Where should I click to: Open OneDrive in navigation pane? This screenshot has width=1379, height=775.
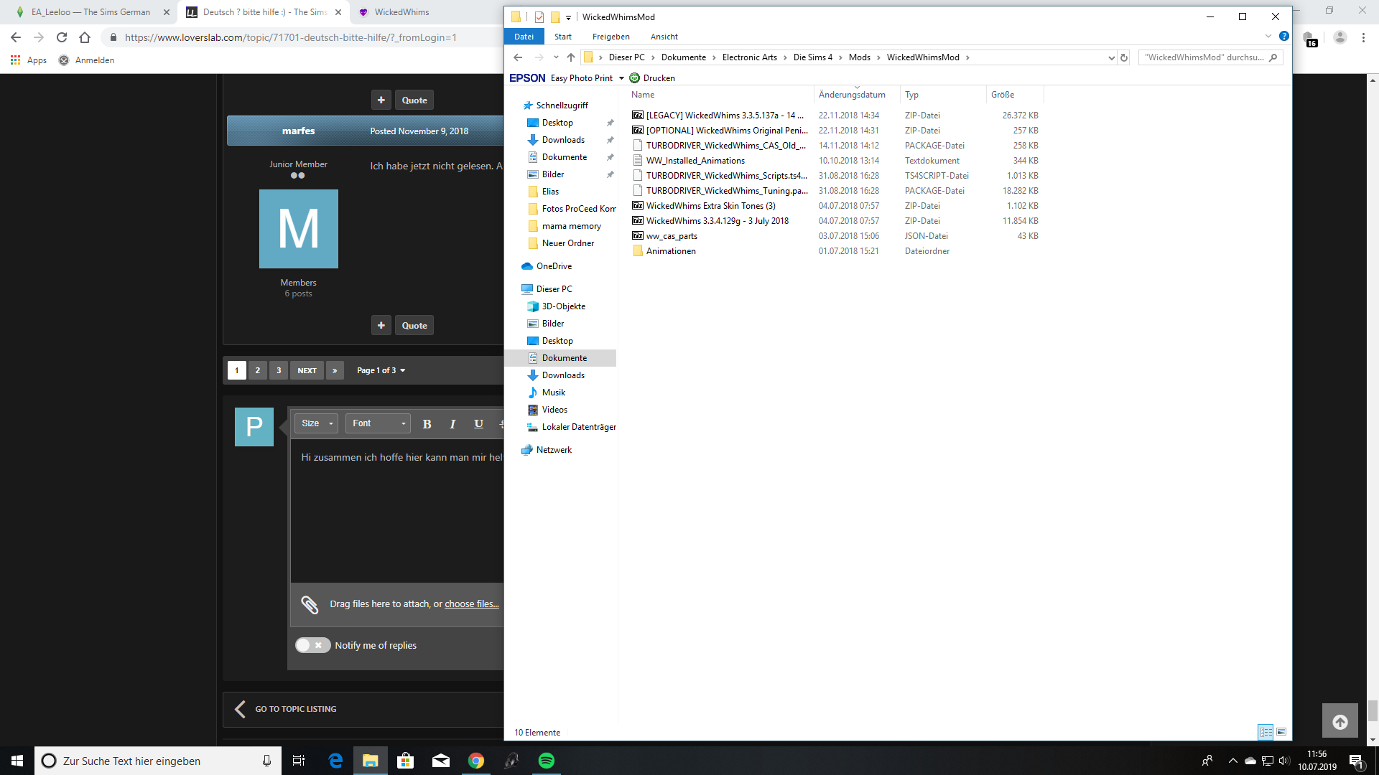pos(553,266)
